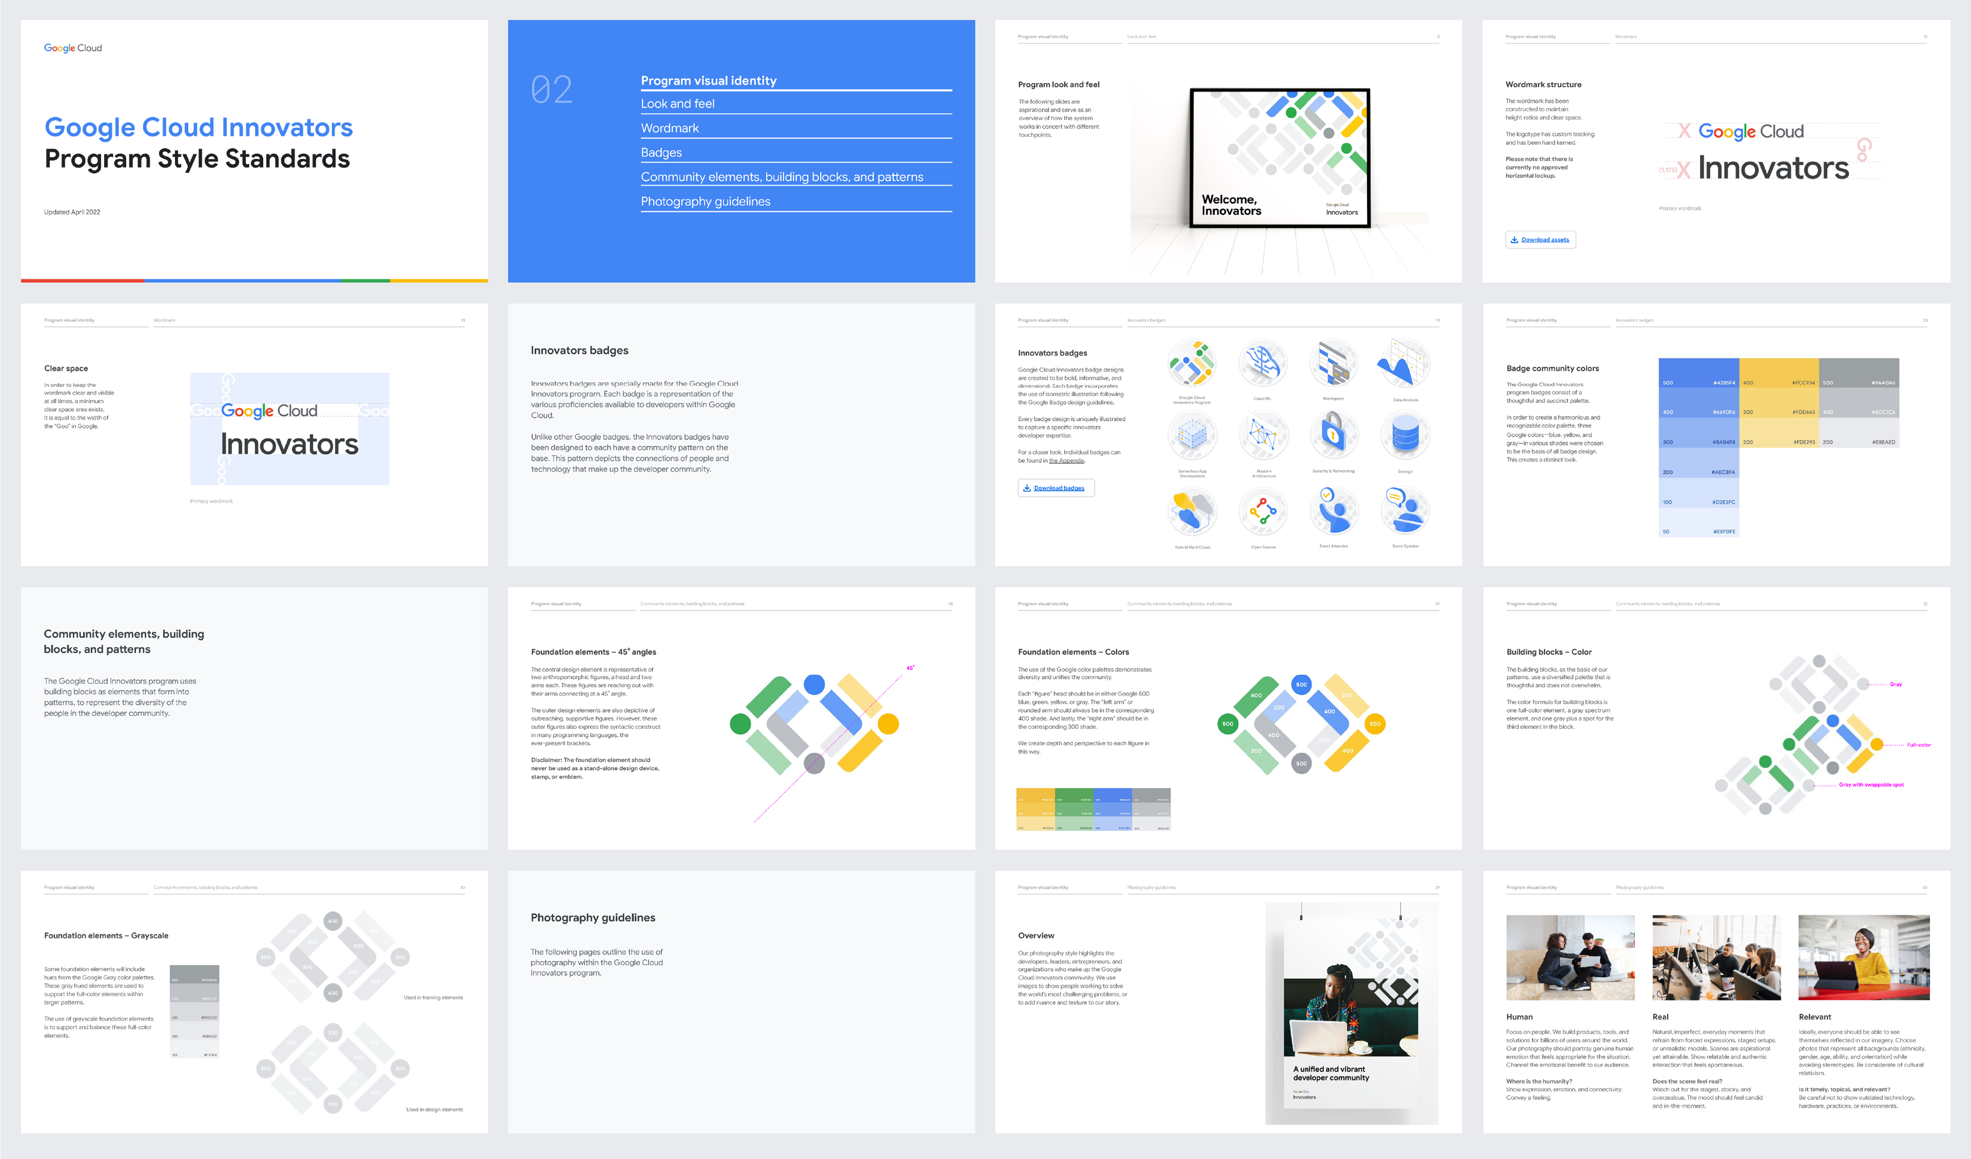Click the Foundation elements – 45° angles heading
The width and height of the screenshot is (1971, 1159).
(594, 652)
